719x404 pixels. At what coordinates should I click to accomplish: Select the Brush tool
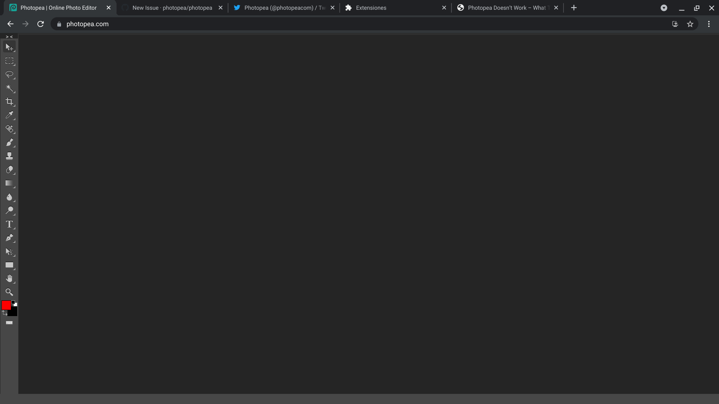[x=9, y=143]
